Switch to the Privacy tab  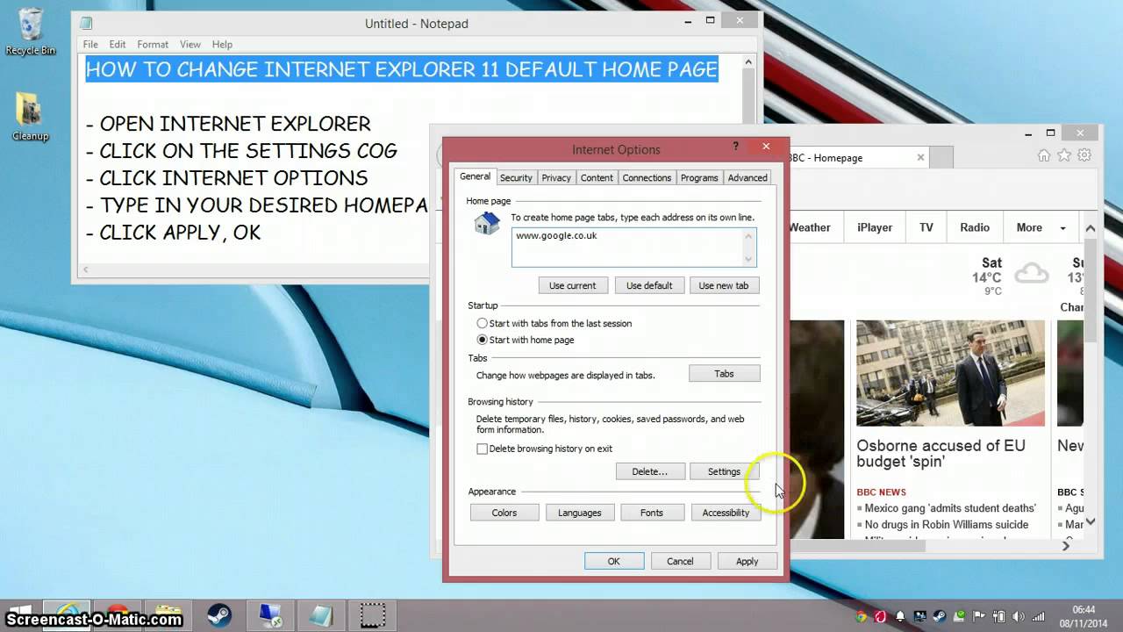click(x=556, y=177)
